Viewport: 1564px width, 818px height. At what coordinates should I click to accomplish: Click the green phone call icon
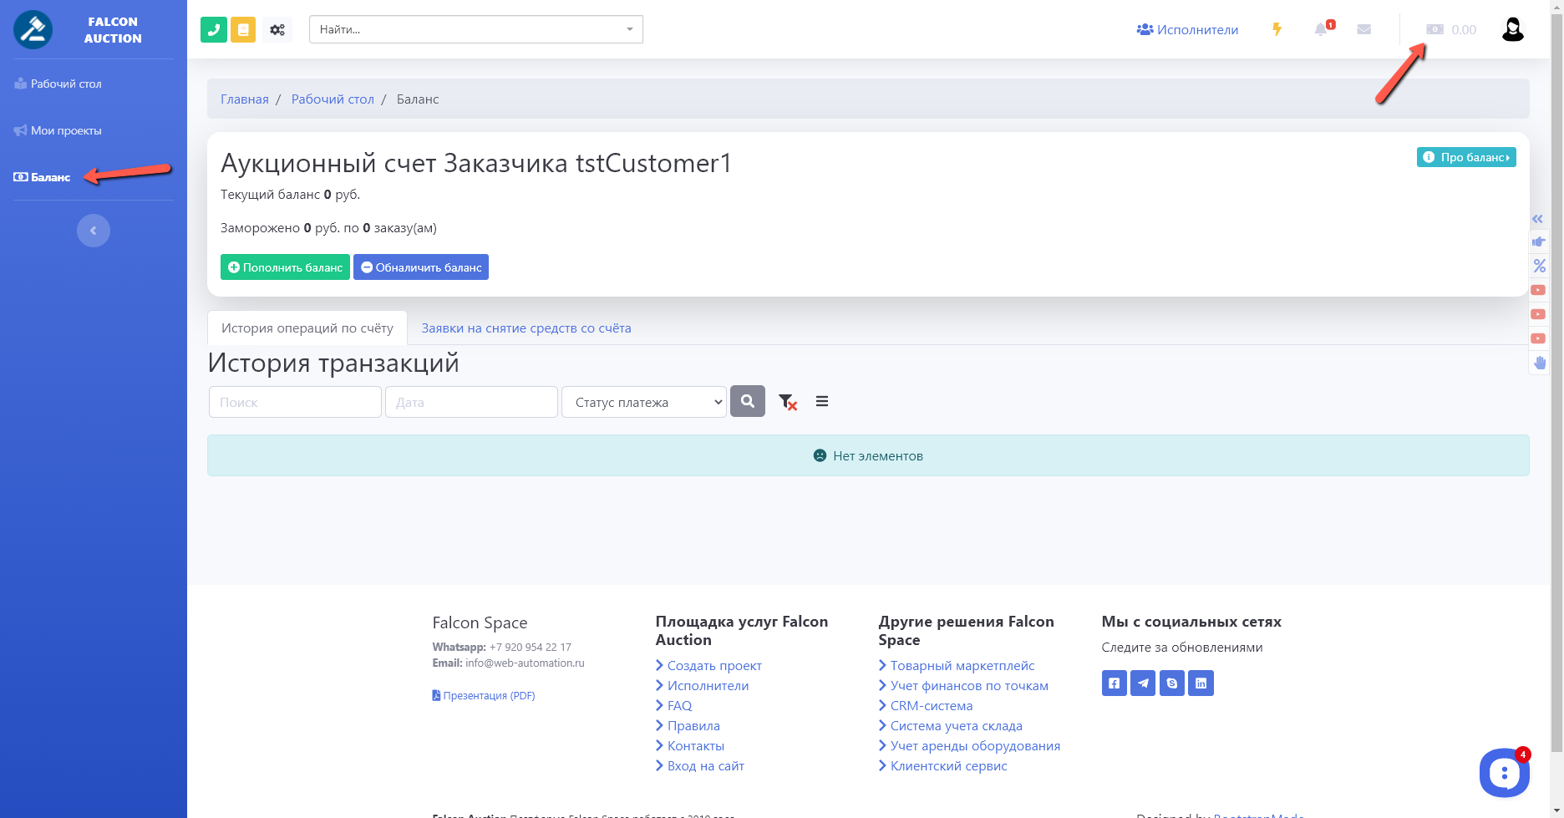[214, 29]
